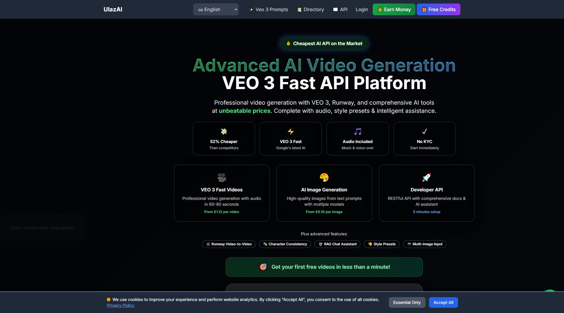Click the Accept All cookie button
Image resolution: width=564 pixels, height=313 pixels.
click(x=443, y=302)
